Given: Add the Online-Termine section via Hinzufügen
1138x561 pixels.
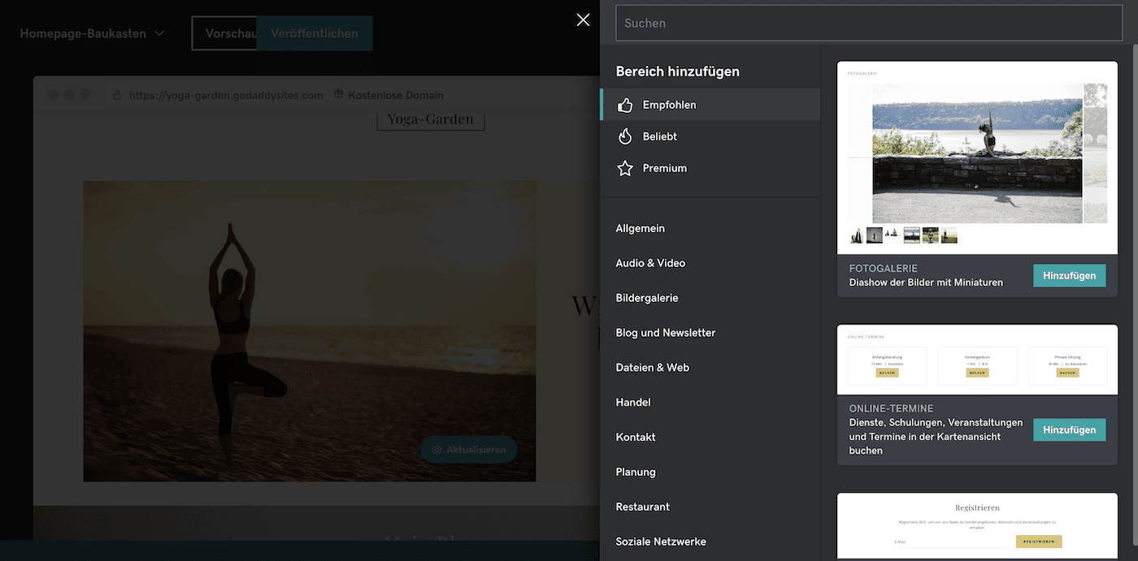Looking at the screenshot, I should (x=1070, y=429).
